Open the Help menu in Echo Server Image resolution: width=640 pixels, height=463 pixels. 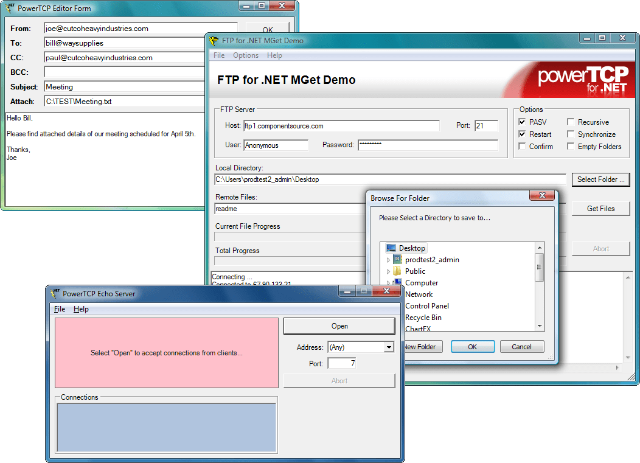[x=81, y=308]
